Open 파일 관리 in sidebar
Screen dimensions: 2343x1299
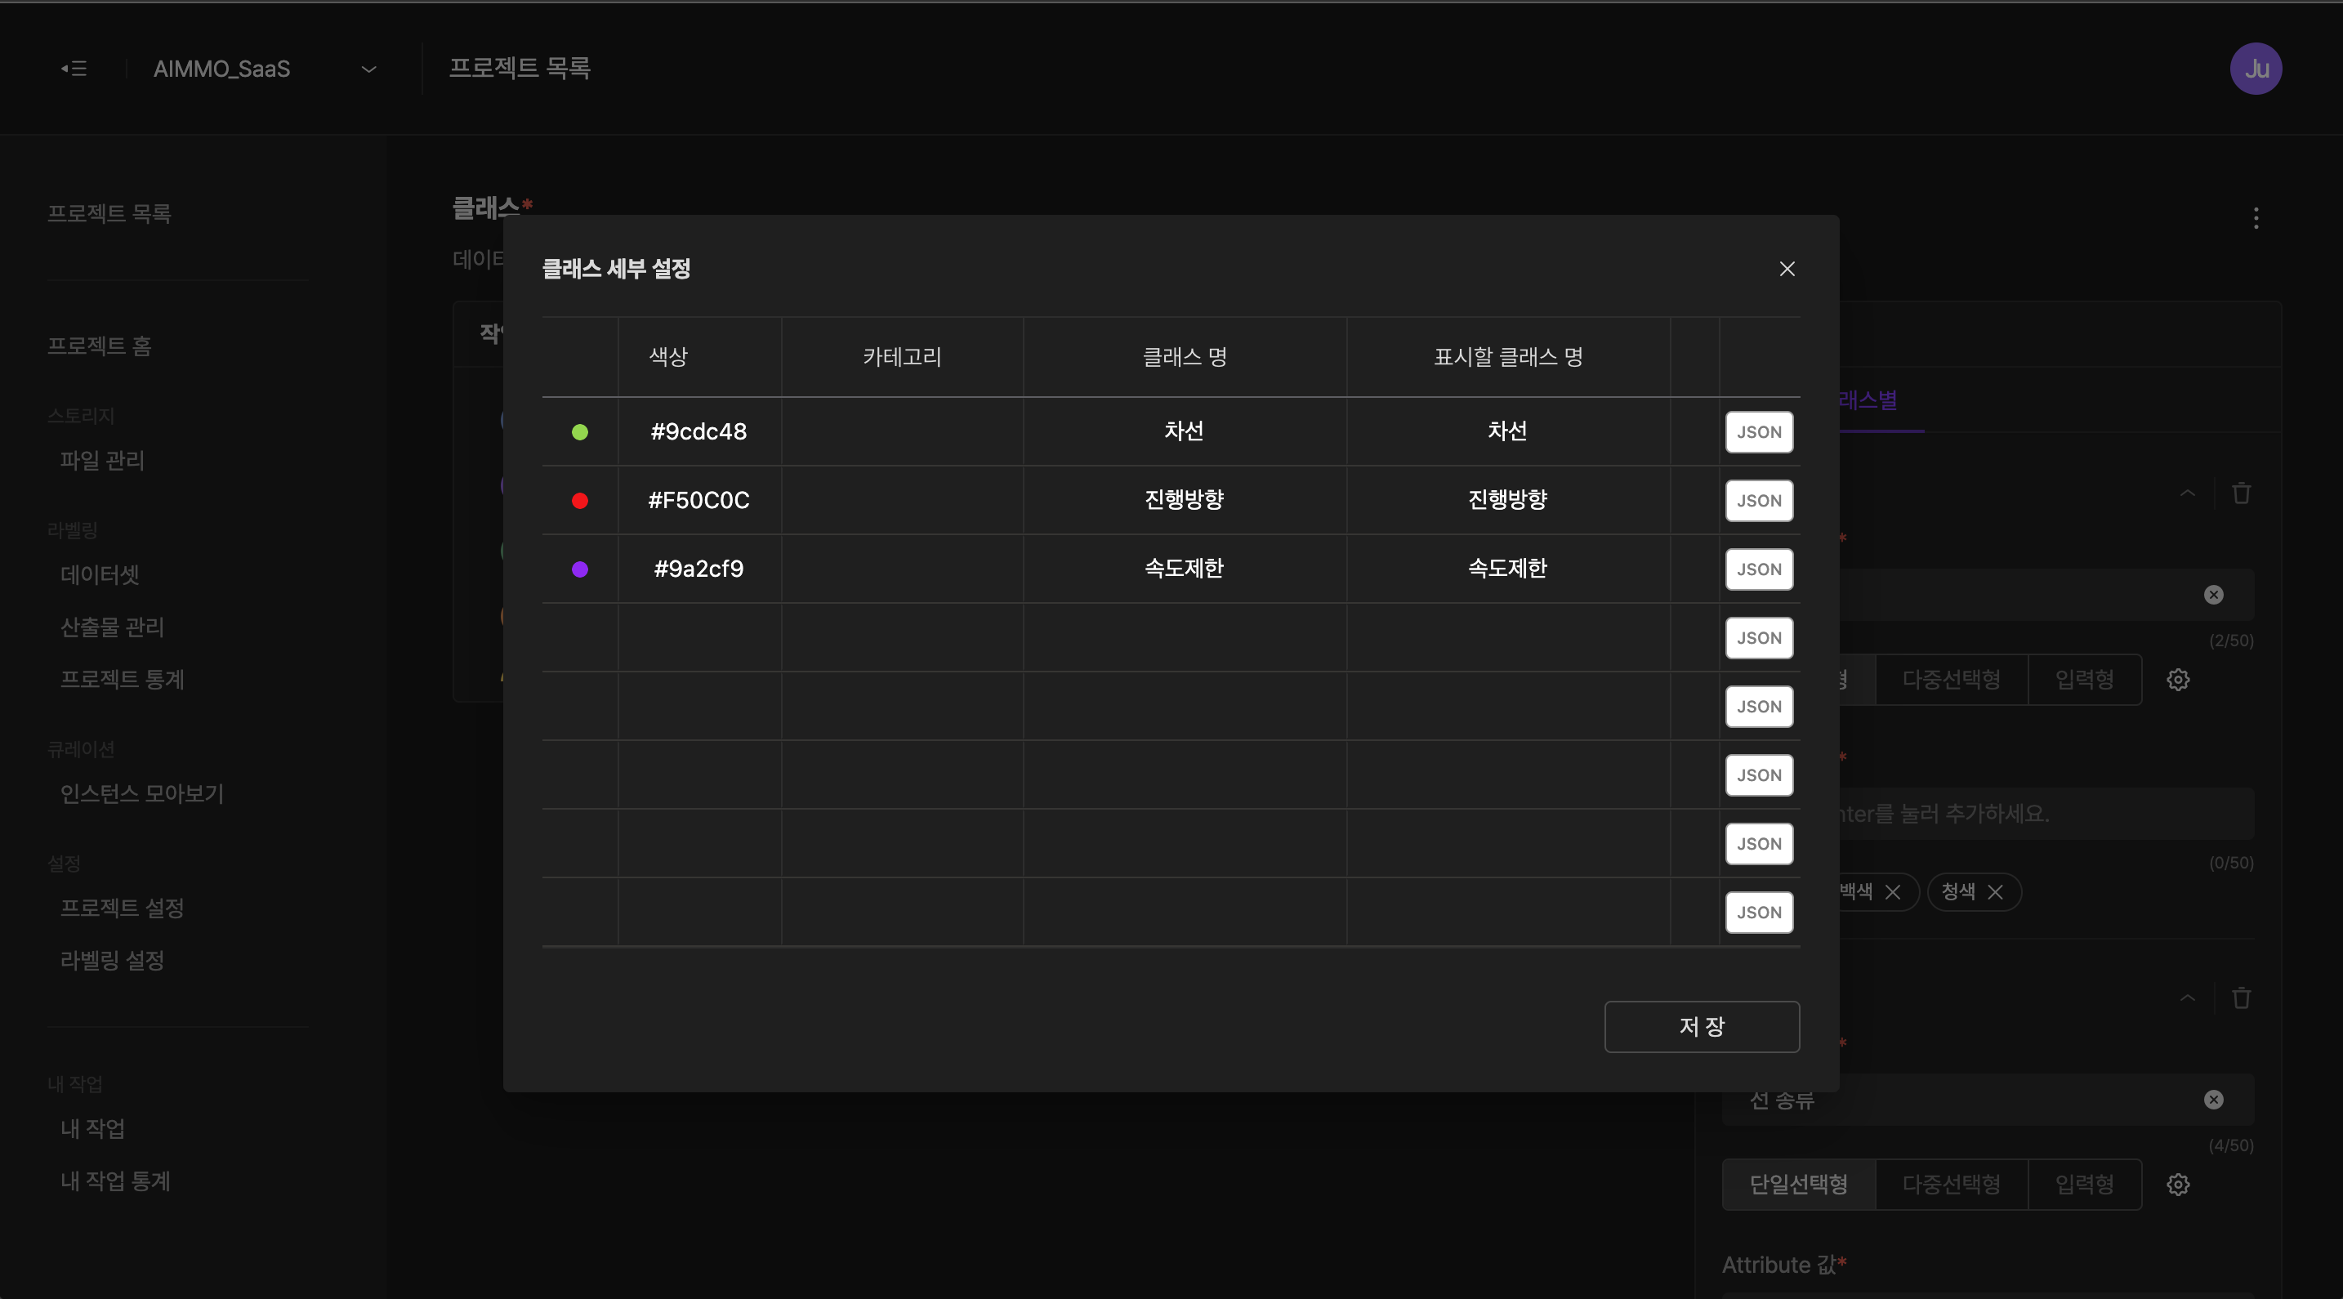[x=102, y=460]
